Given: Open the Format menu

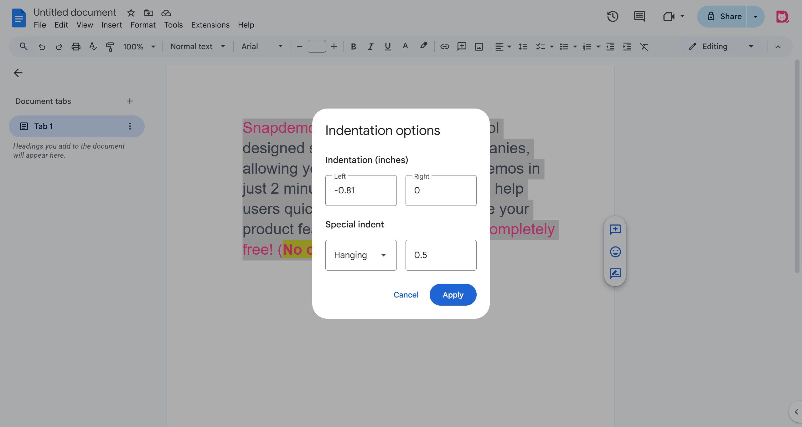Looking at the screenshot, I should click(143, 25).
